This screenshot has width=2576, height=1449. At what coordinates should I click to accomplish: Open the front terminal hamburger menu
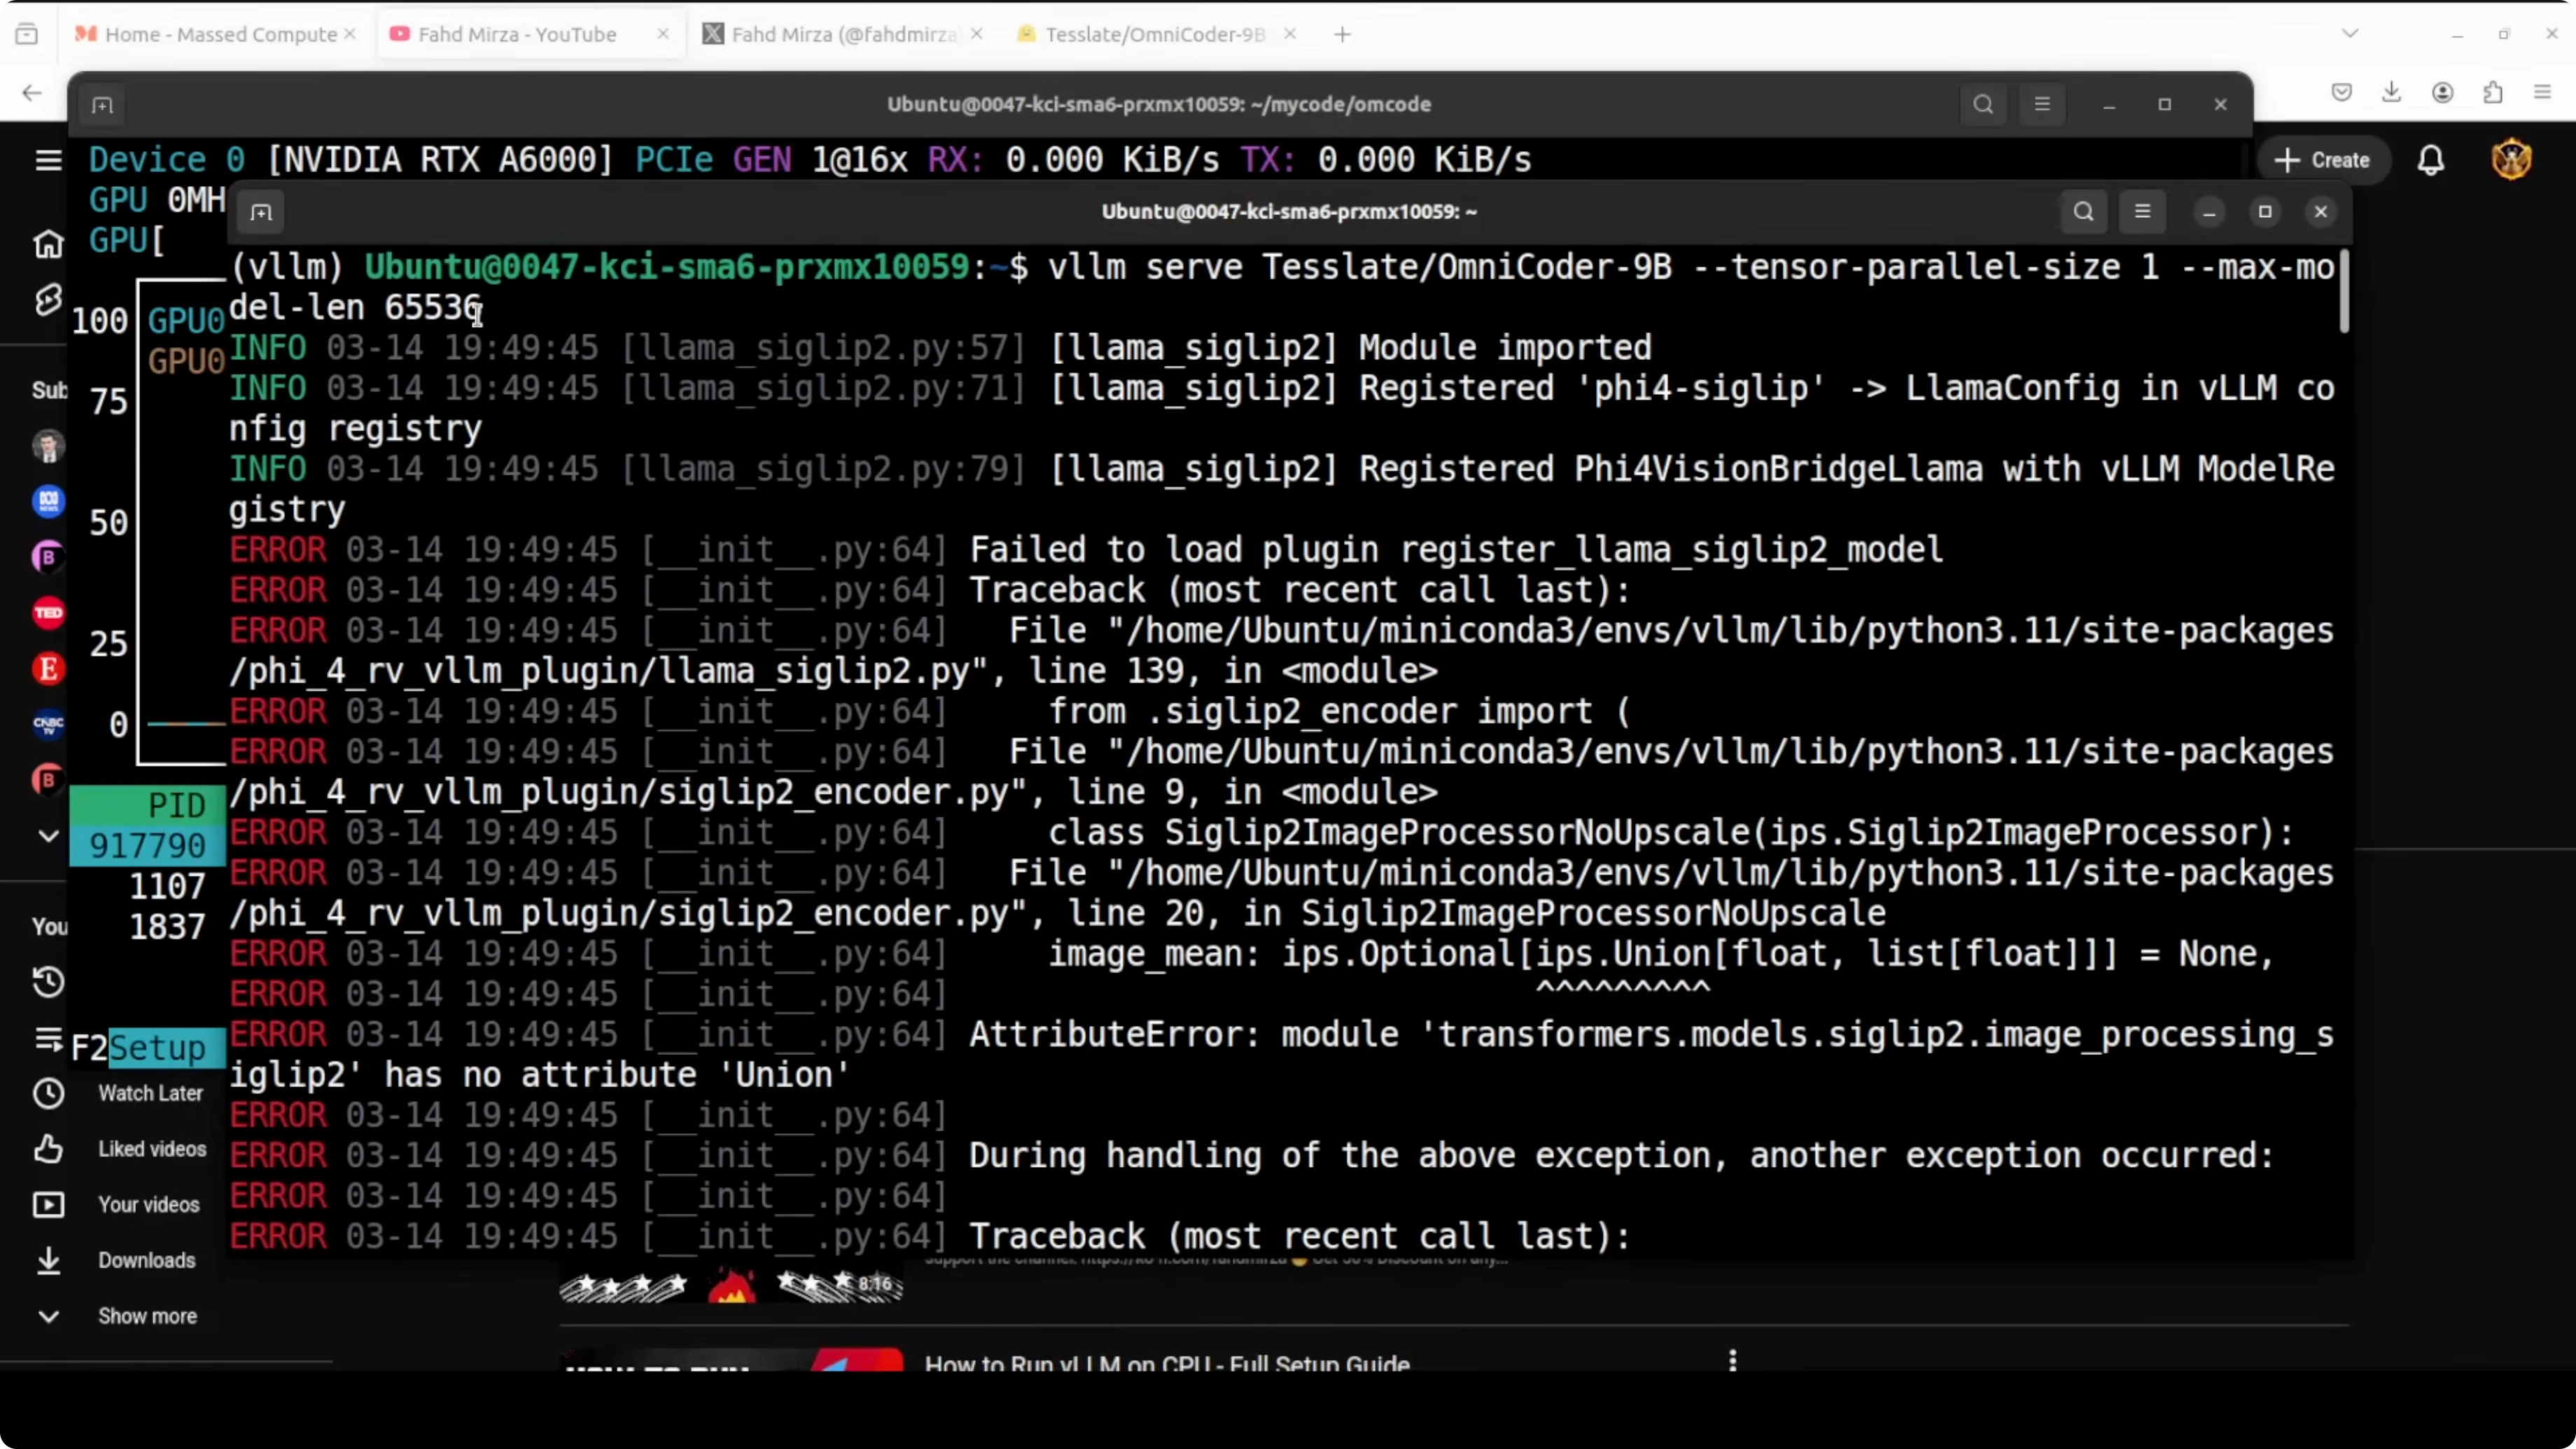[x=2142, y=212]
